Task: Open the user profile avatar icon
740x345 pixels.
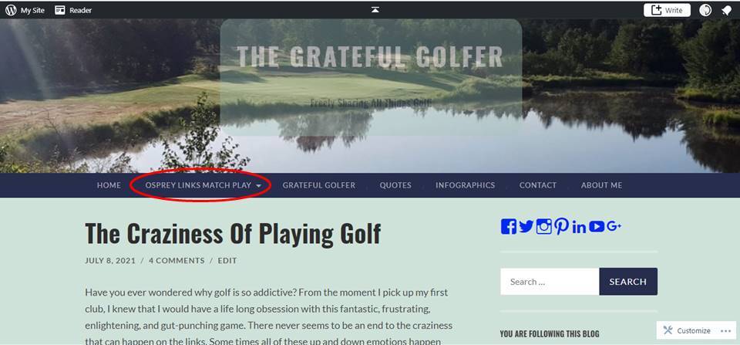Action: click(705, 10)
